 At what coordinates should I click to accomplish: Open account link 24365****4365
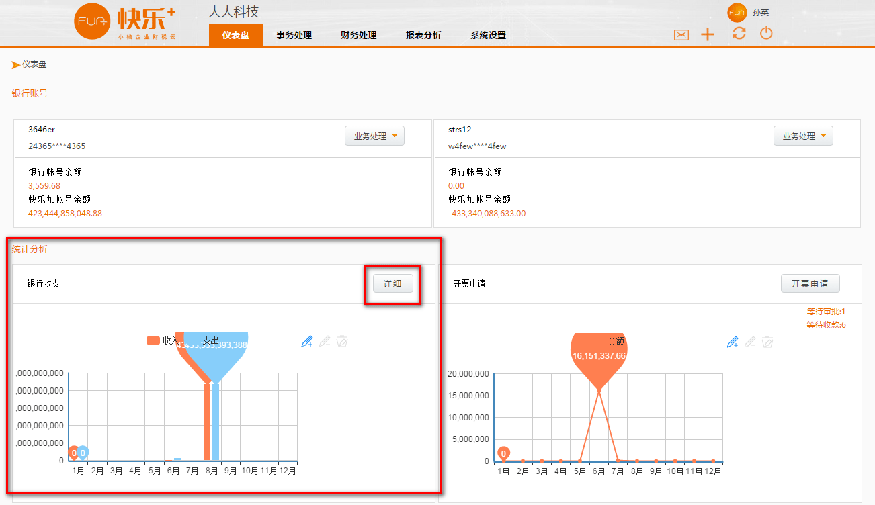[x=56, y=146]
